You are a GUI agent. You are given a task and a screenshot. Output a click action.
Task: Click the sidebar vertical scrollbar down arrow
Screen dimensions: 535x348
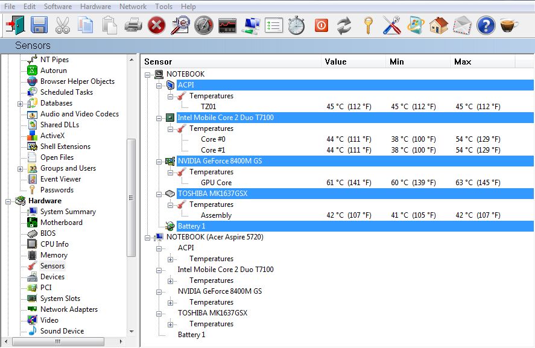[x=131, y=331]
